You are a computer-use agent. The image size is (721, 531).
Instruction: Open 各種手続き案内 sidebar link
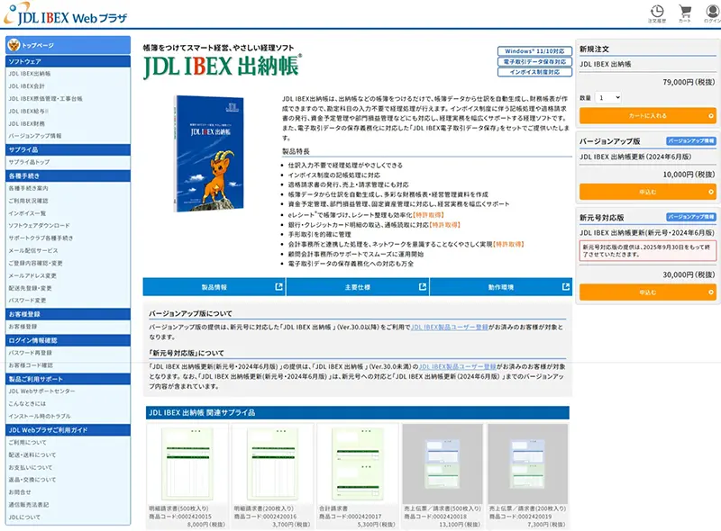coord(28,188)
